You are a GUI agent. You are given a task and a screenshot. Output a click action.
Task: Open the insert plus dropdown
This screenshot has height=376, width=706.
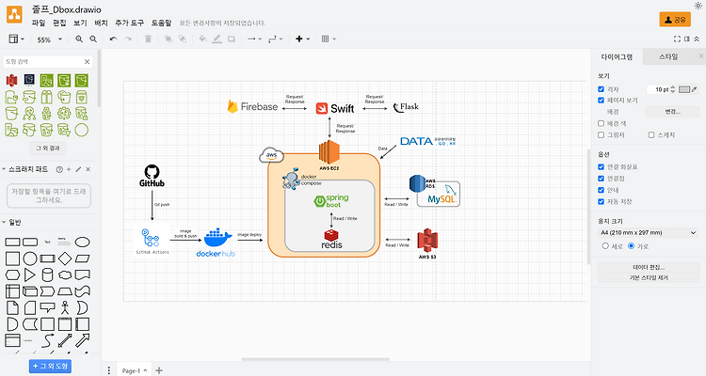302,39
